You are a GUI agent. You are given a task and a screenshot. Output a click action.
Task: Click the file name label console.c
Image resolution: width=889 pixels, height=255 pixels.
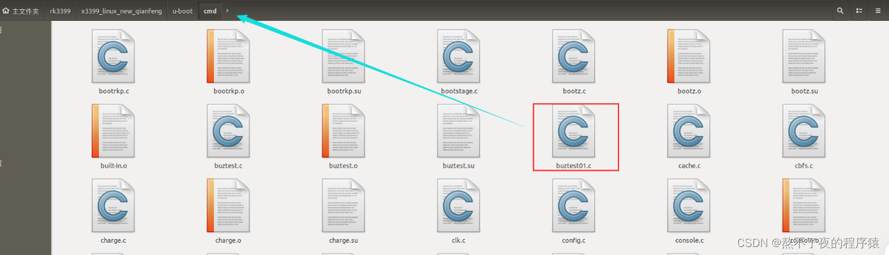click(689, 240)
